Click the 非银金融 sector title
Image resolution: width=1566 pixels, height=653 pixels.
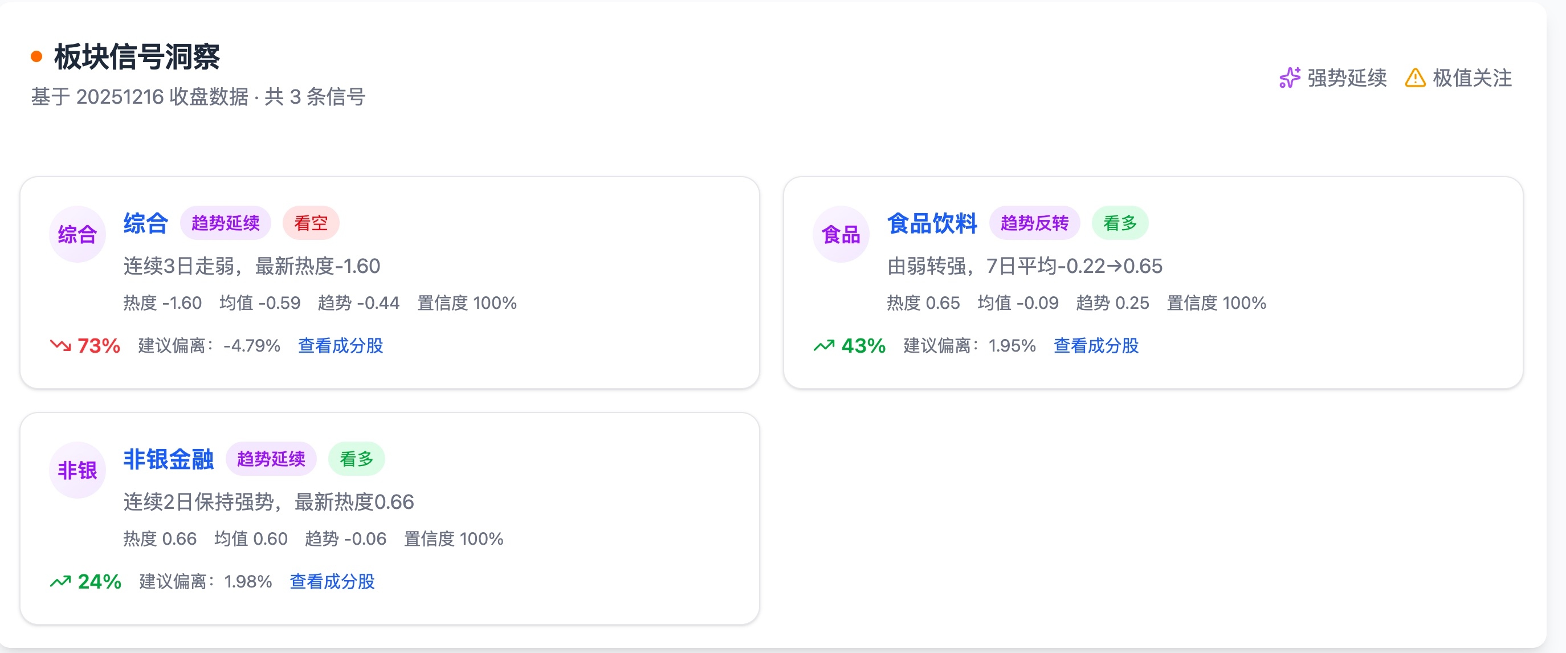168,459
